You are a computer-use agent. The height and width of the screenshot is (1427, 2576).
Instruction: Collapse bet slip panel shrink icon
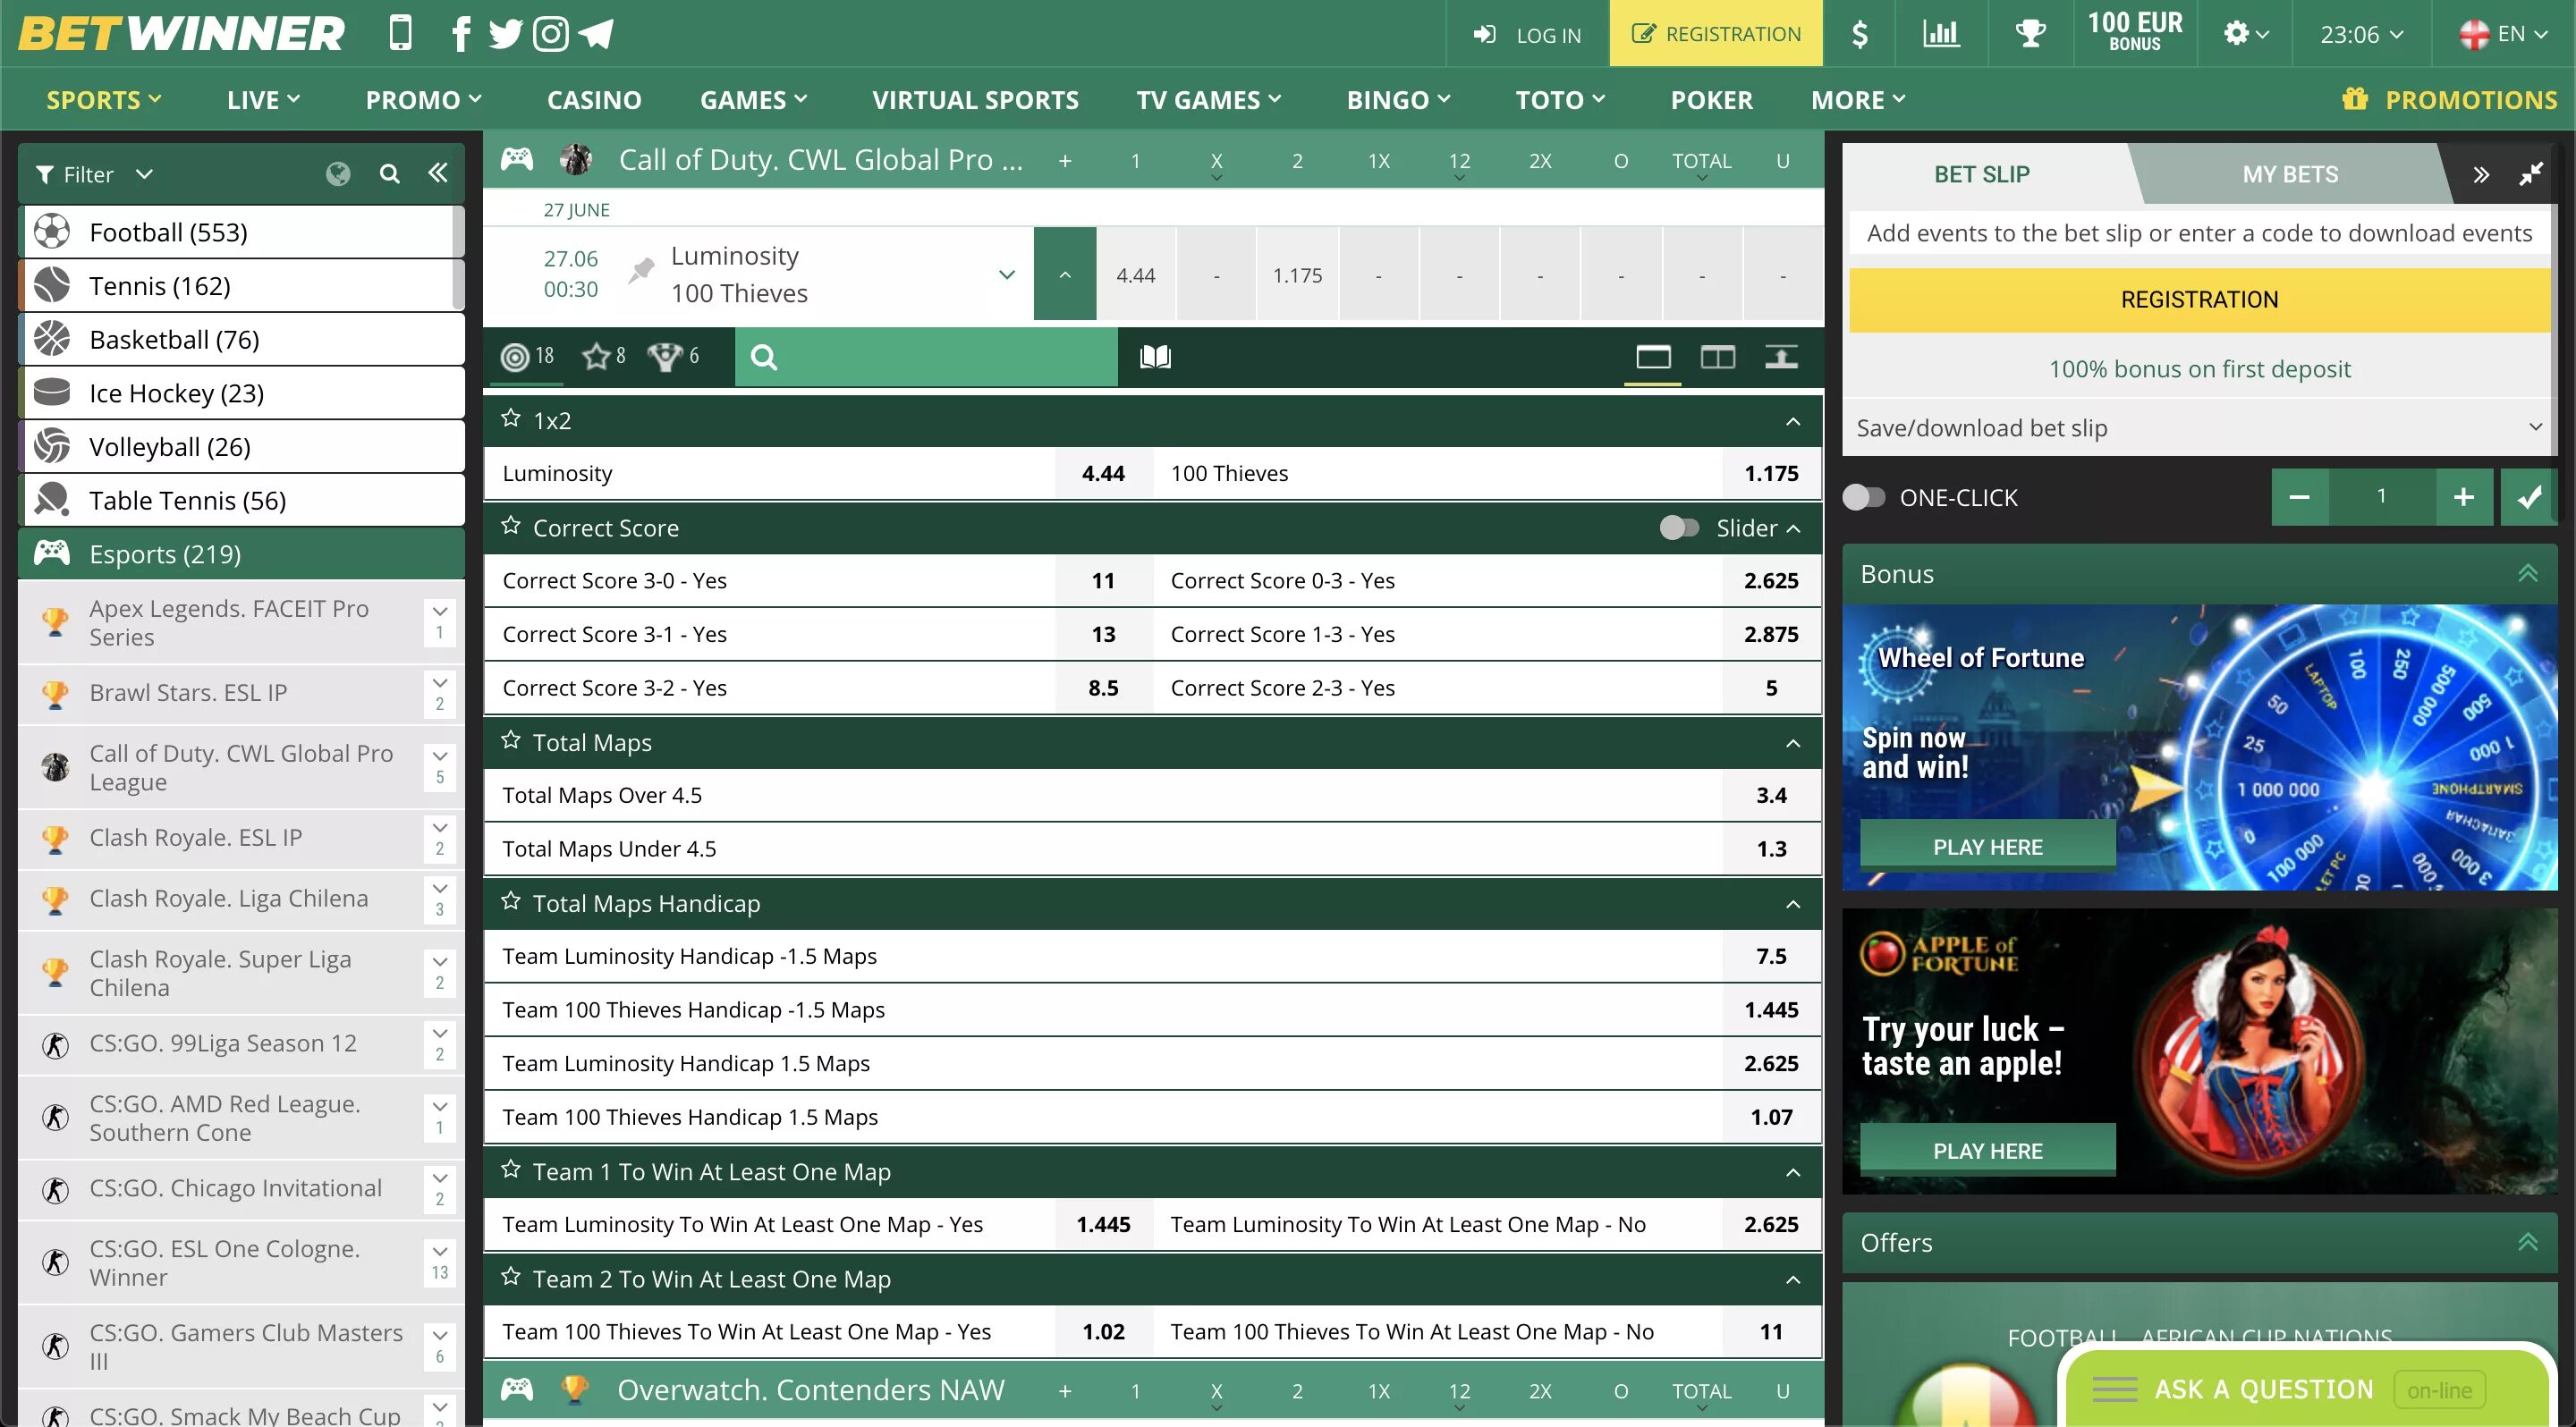coord(2530,175)
